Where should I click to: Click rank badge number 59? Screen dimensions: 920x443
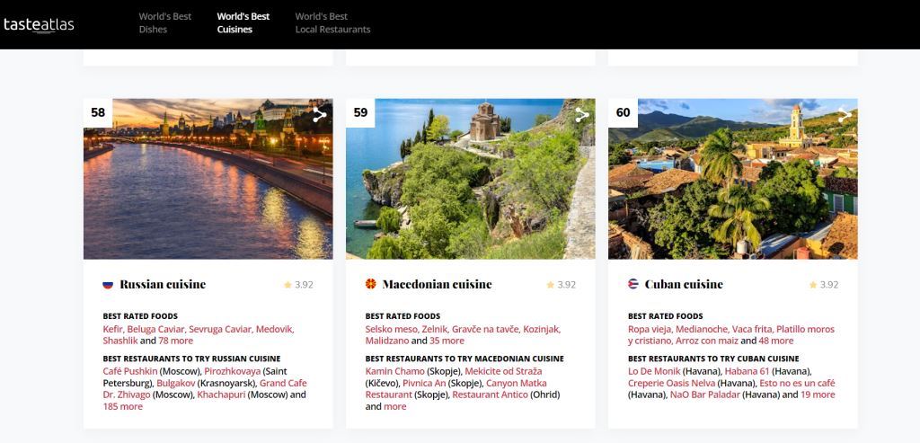tap(360, 112)
